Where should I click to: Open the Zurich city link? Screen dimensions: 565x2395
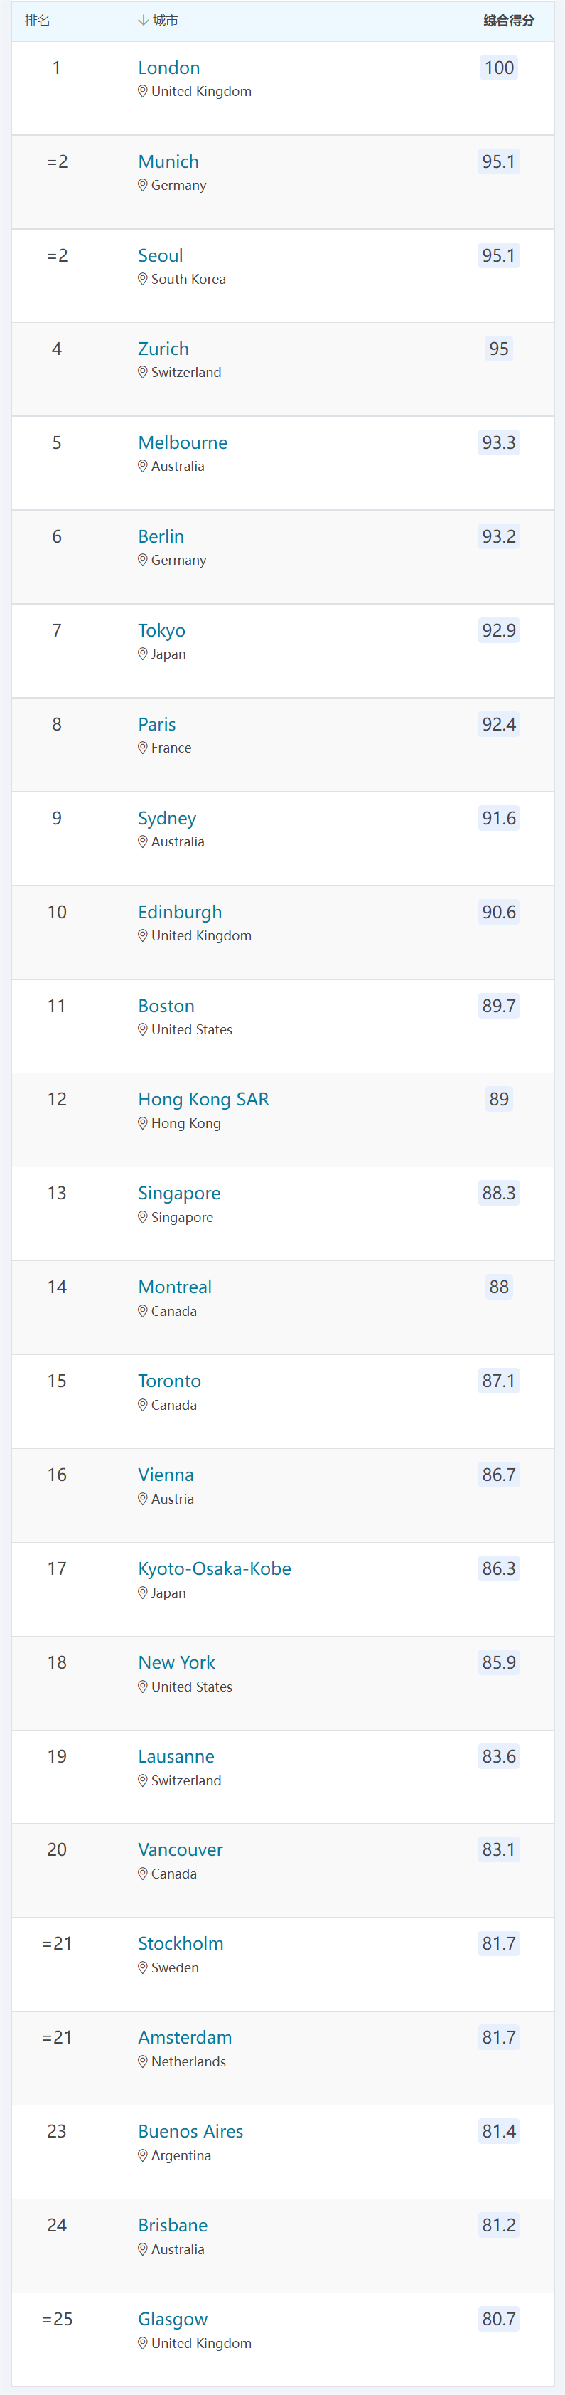163,349
